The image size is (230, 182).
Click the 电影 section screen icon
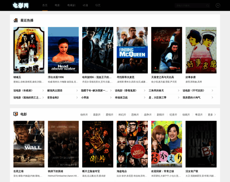coord(15,114)
